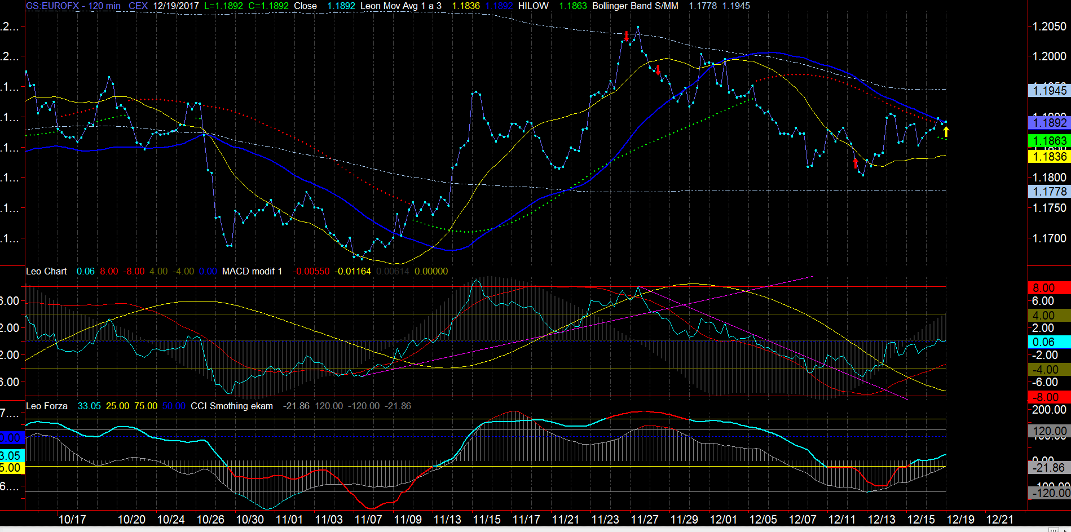Select the yellow 1.1836 price tag on axis
Image resolution: width=1071 pixels, height=532 pixels.
pyautogui.click(x=1049, y=157)
